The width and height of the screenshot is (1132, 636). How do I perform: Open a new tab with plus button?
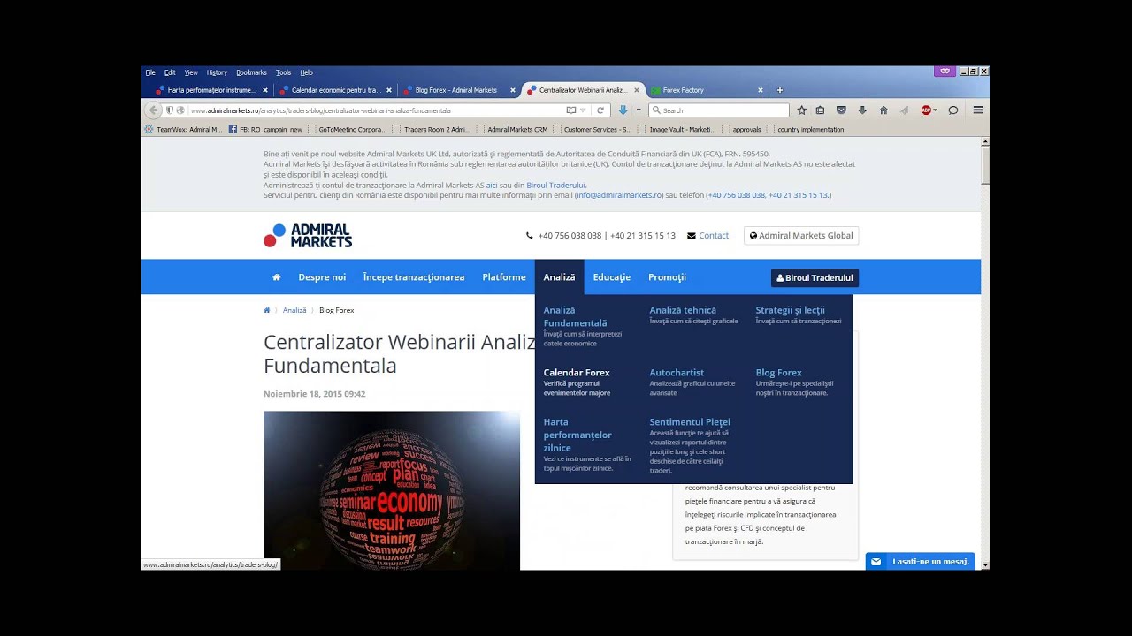click(x=779, y=90)
